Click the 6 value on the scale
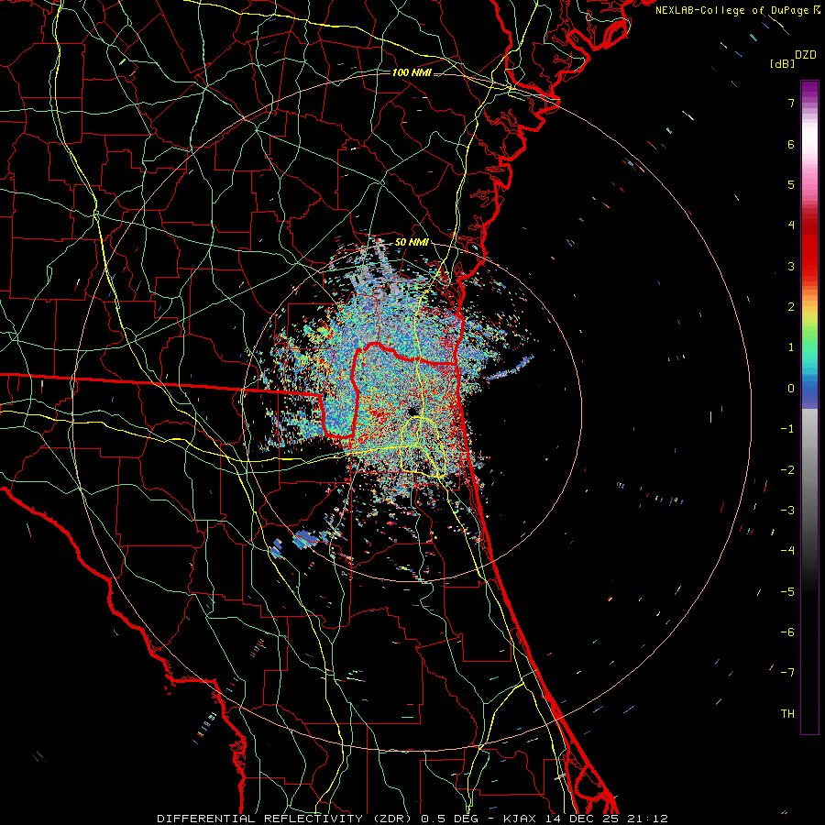The height and width of the screenshot is (825, 825). tap(791, 144)
